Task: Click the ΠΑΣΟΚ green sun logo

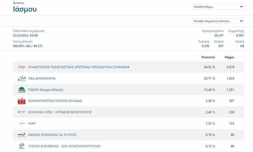Action: point(22,90)
